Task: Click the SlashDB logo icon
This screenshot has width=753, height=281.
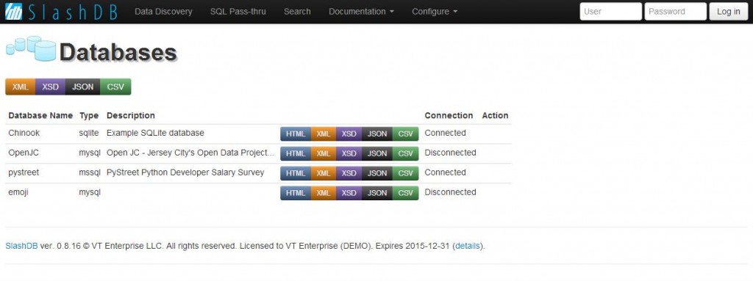Action: 13,11
